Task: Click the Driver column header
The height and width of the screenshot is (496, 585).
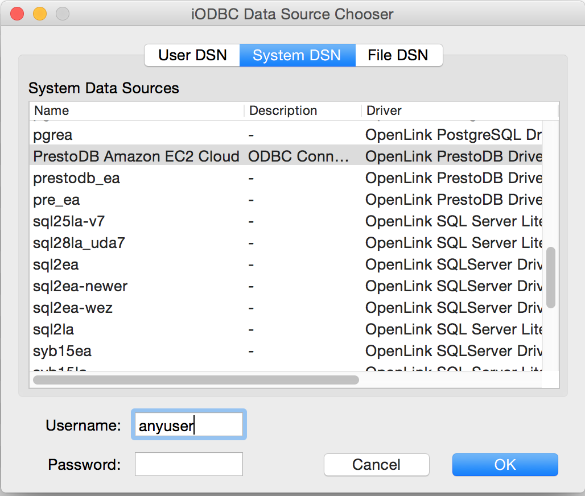Action: (x=460, y=111)
